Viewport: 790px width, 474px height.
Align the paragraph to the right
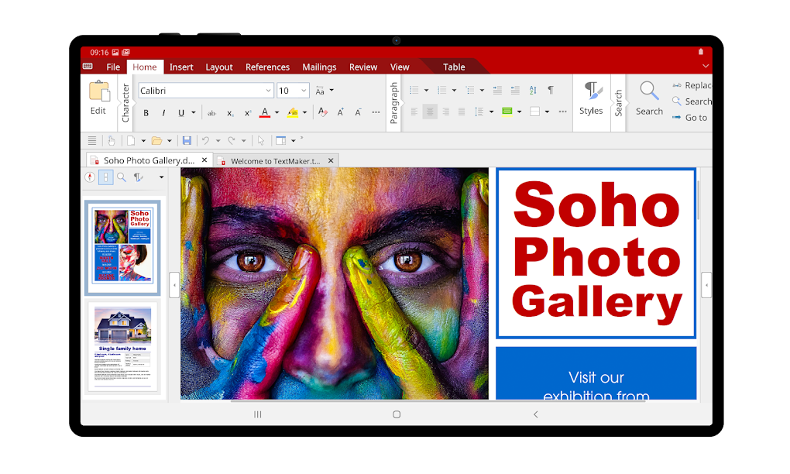pos(447,112)
